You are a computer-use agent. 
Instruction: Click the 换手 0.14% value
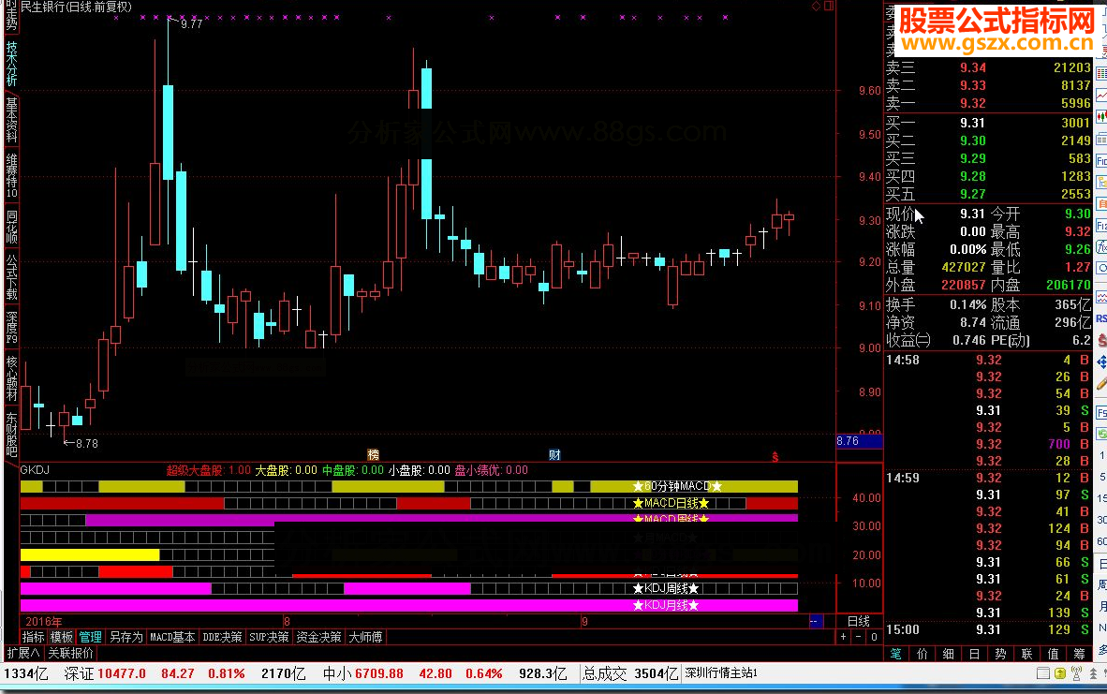[967, 305]
